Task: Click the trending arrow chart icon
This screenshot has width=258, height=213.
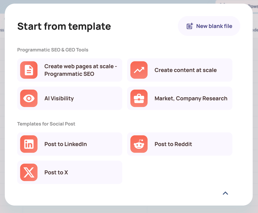Action: point(139,70)
